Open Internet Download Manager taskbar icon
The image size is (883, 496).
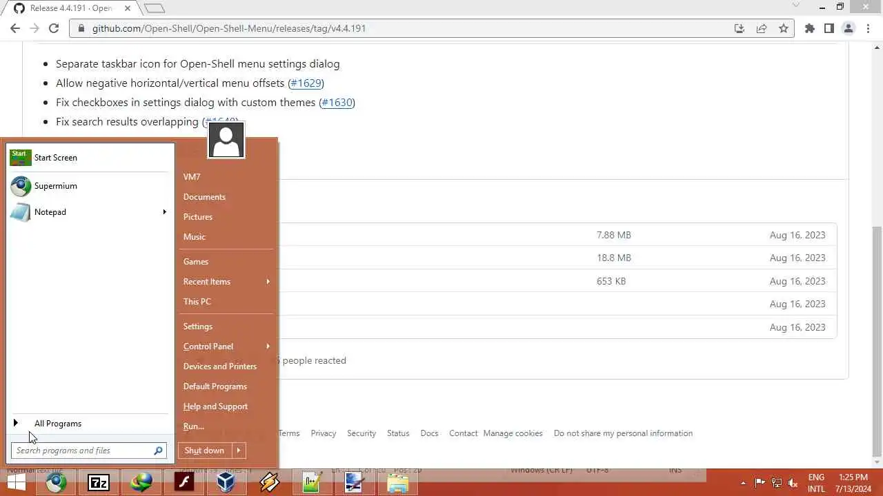(x=141, y=482)
